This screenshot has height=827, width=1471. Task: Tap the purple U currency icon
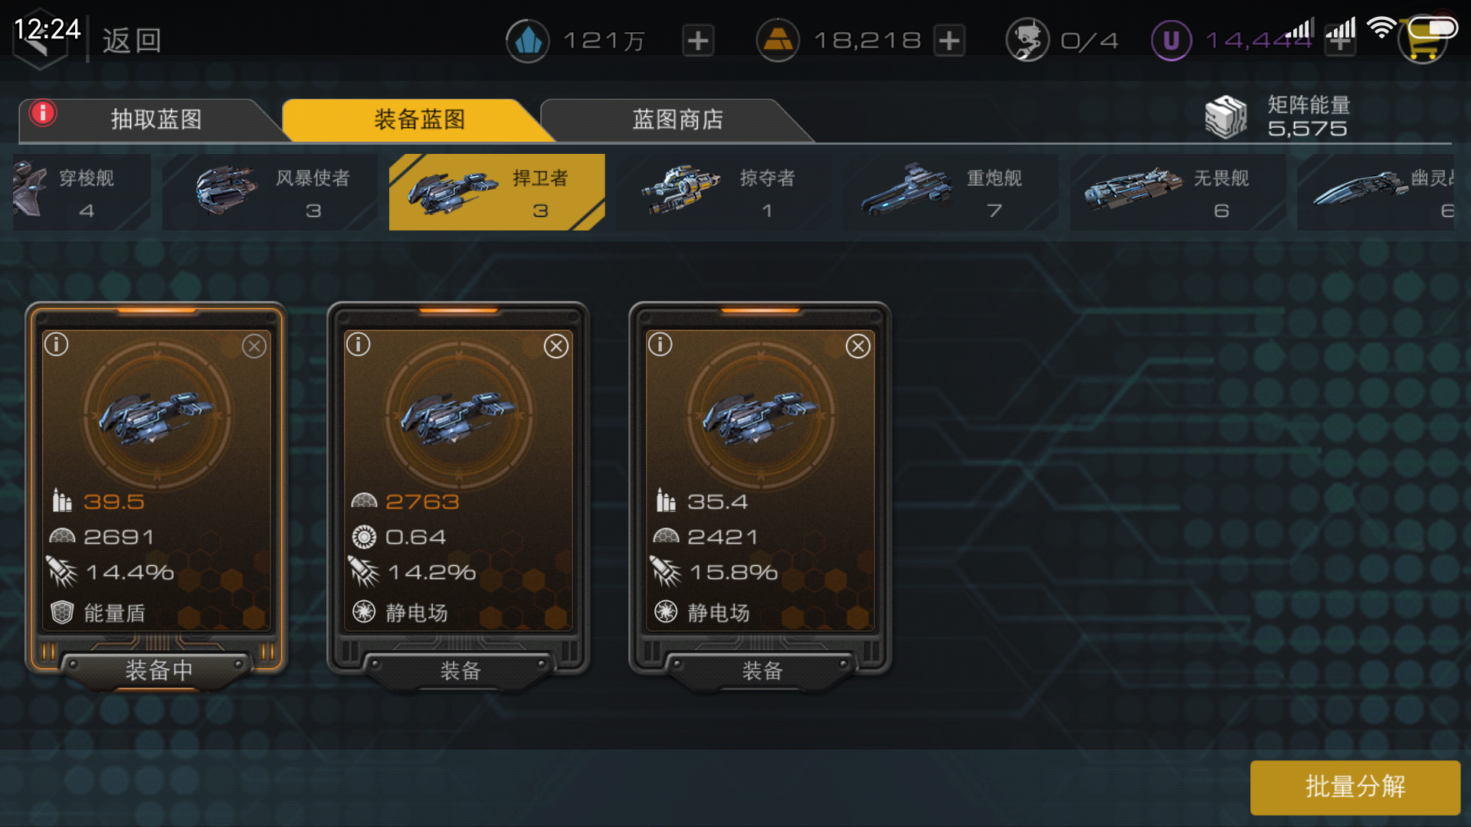coord(1171,41)
